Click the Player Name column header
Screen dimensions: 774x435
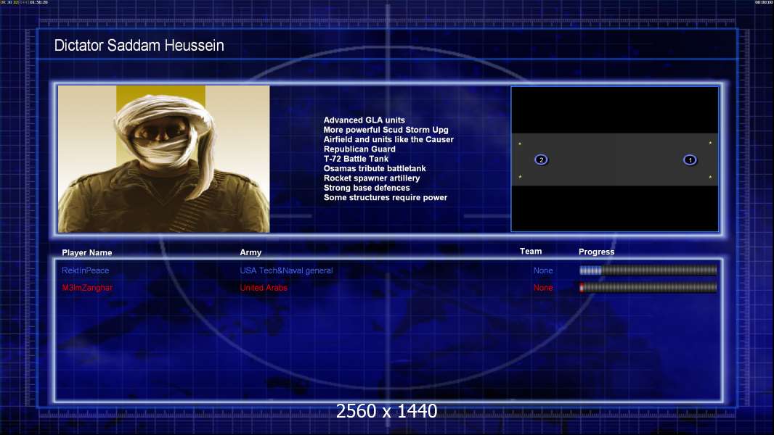[x=87, y=253]
